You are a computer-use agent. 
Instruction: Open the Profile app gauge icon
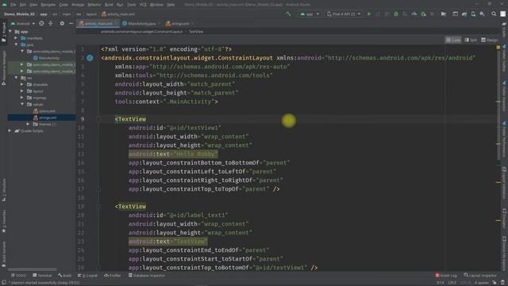(x=414, y=14)
